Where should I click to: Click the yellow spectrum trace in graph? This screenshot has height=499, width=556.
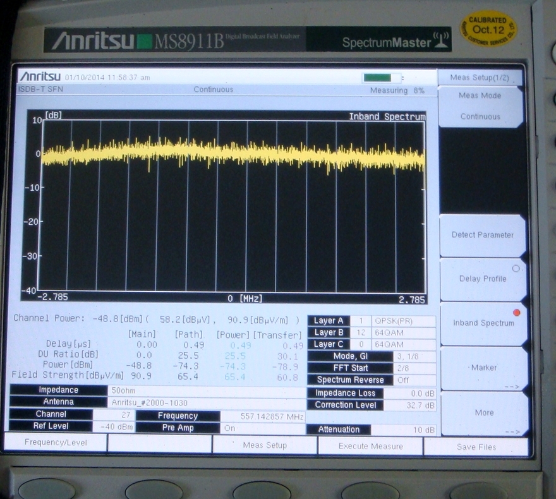tap(233, 154)
